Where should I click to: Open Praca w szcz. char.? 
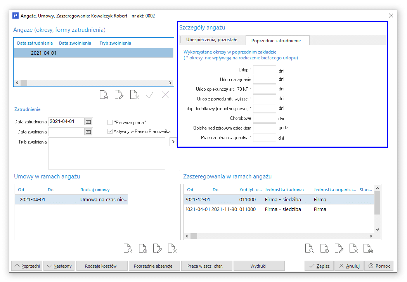pos(207,266)
